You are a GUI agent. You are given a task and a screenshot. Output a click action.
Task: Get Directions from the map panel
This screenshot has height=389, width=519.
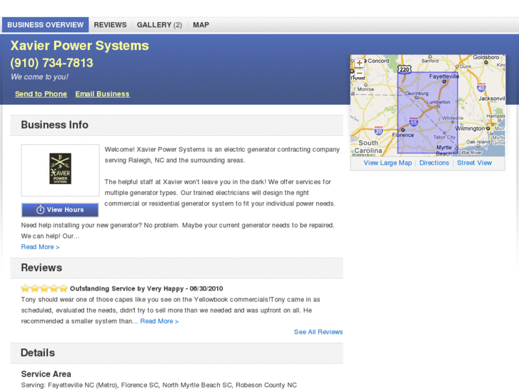(434, 163)
